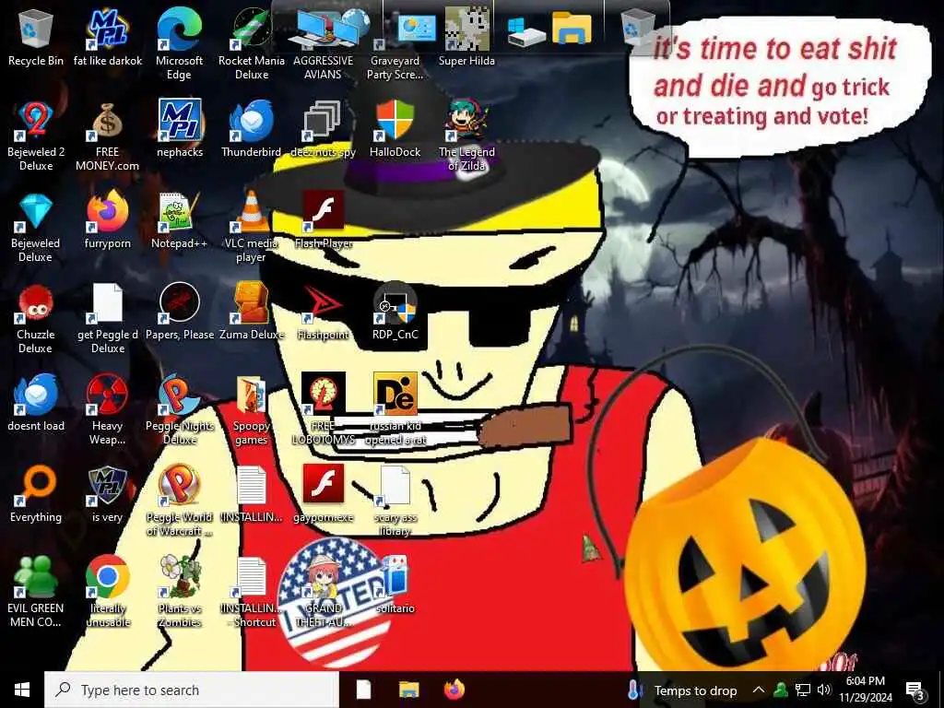Open the File Explorer folder in the top dock
This screenshot has width=944, height=708.
click(572, 28)
